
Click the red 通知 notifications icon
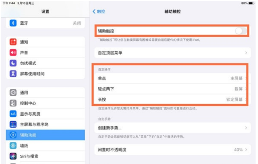point(13,42)
